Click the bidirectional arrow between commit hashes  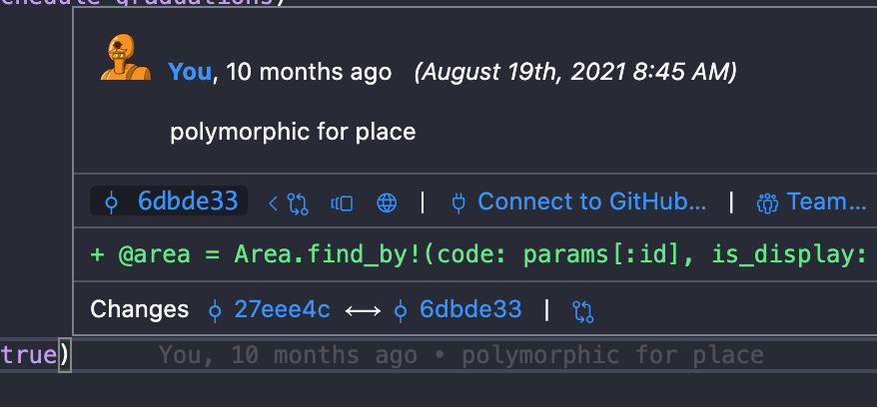[364, 310]
